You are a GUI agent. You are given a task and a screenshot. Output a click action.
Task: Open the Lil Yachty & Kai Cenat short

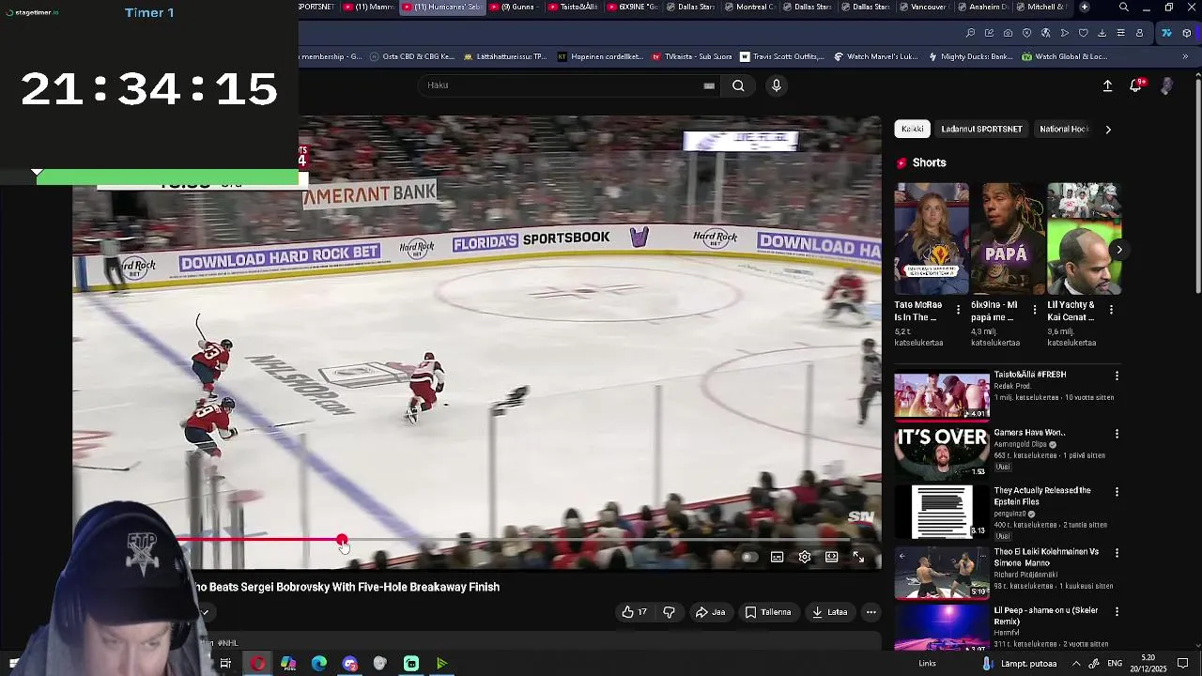(1084, 238)
